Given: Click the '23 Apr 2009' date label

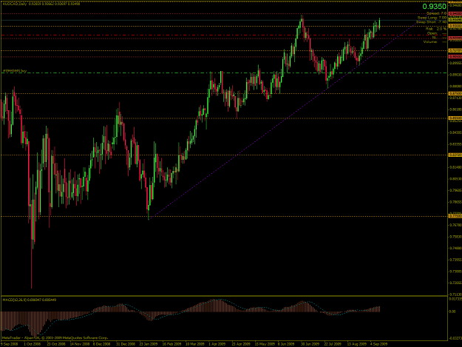Looking at the screenshot, I should [241, 344].
